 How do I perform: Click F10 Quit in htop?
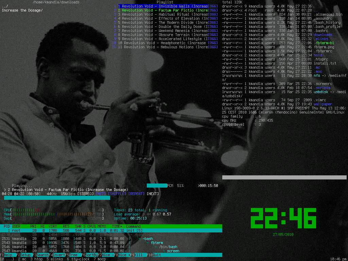[x=154, y=255]
